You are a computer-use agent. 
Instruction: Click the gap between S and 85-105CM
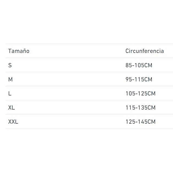[x=68, y=65]
